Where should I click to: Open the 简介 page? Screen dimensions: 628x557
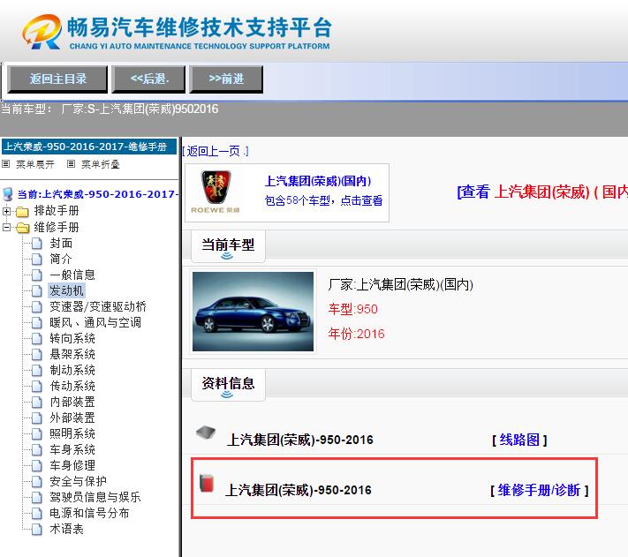click(60, 259)
